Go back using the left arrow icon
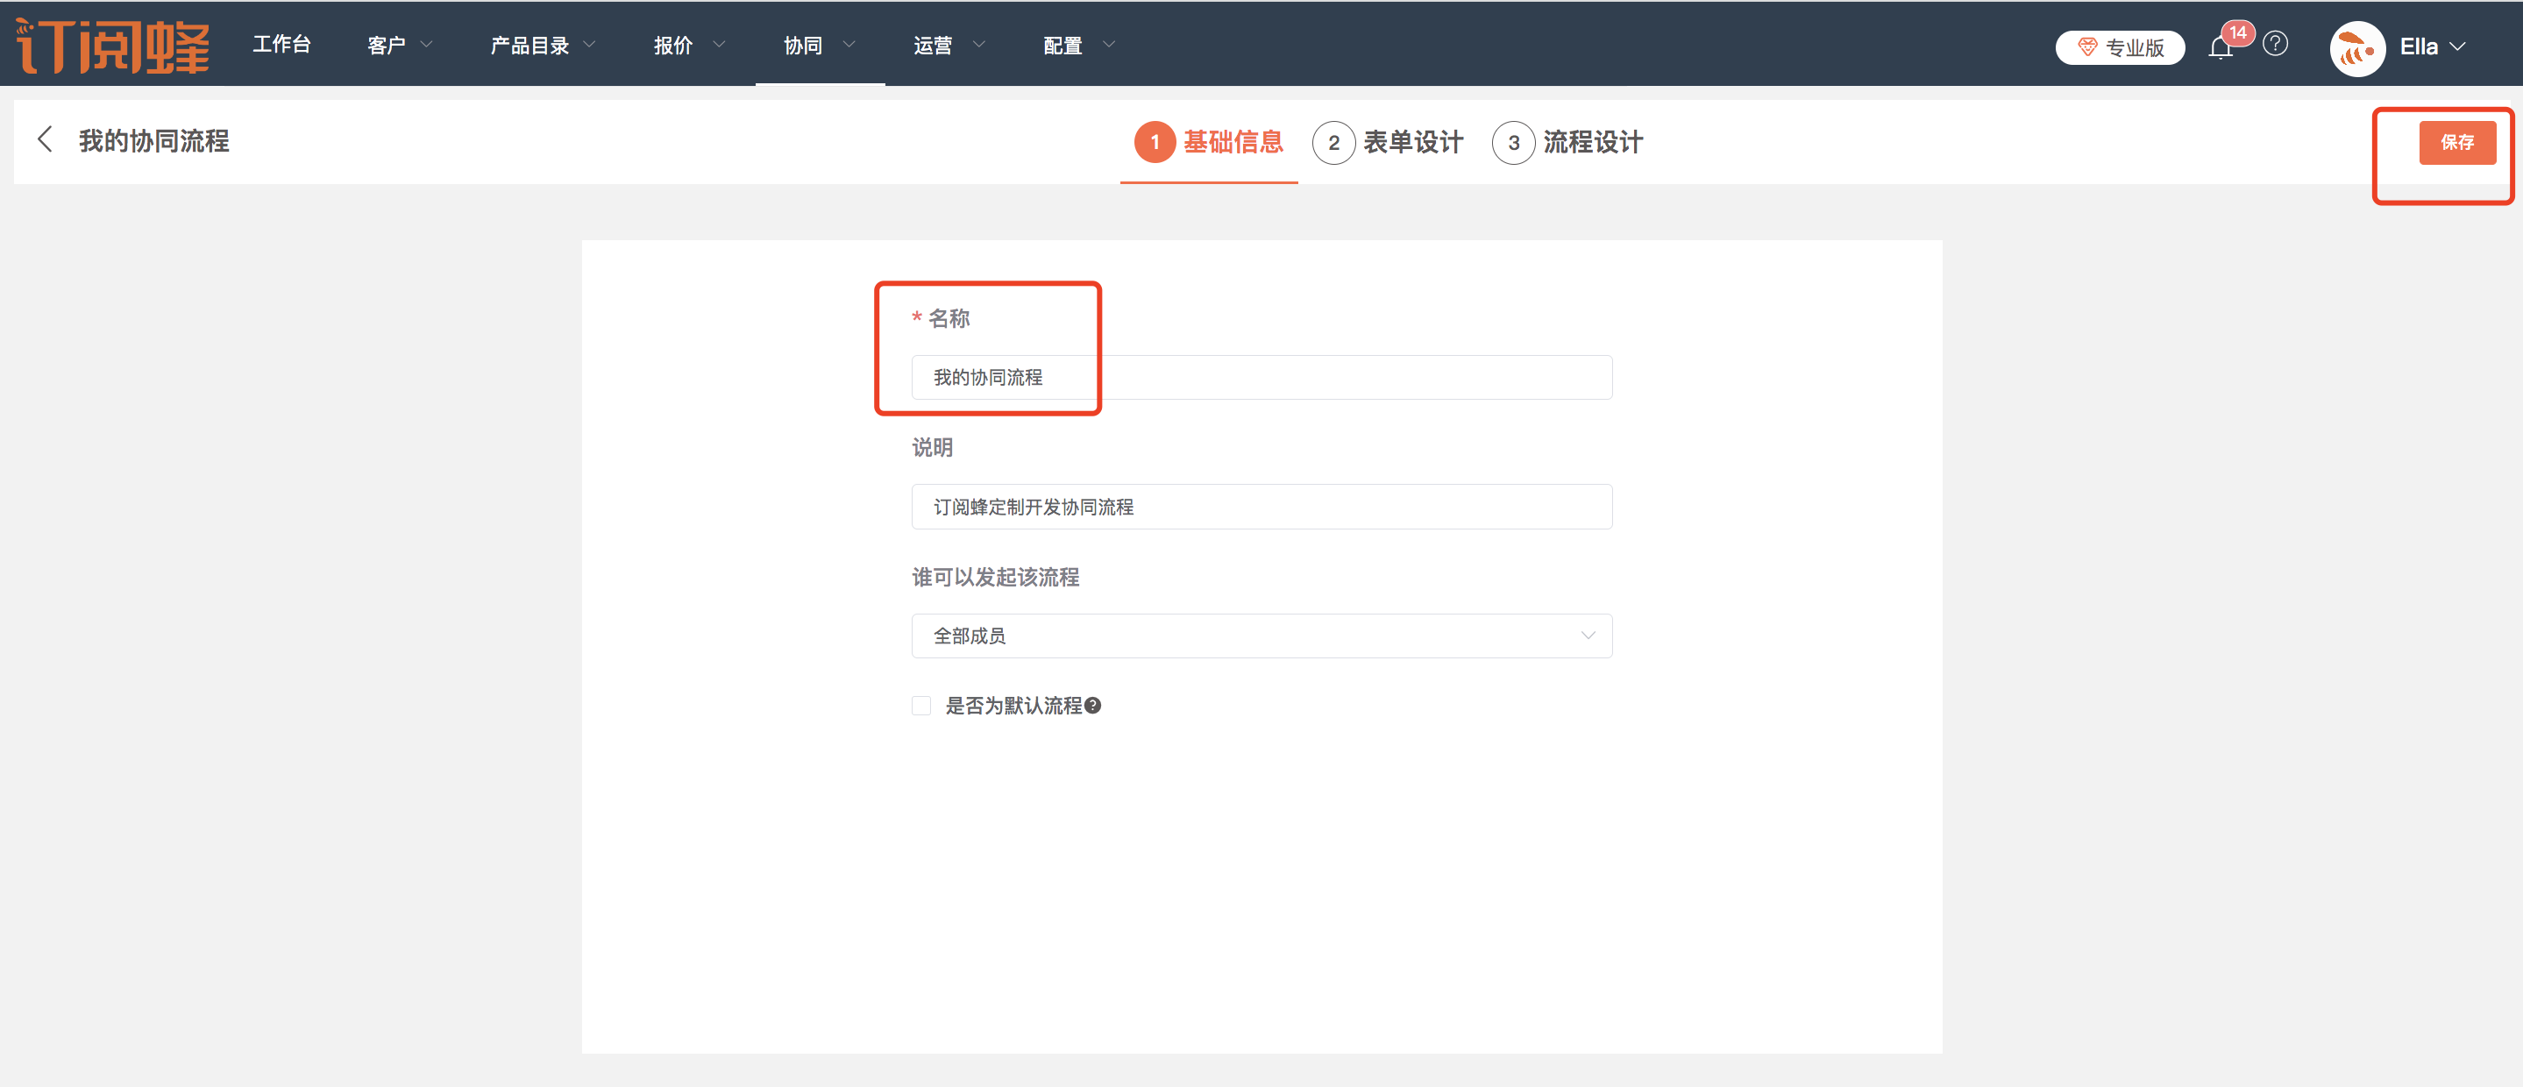Screen dimensions: 2523x1087 click(x=44, y=139)
